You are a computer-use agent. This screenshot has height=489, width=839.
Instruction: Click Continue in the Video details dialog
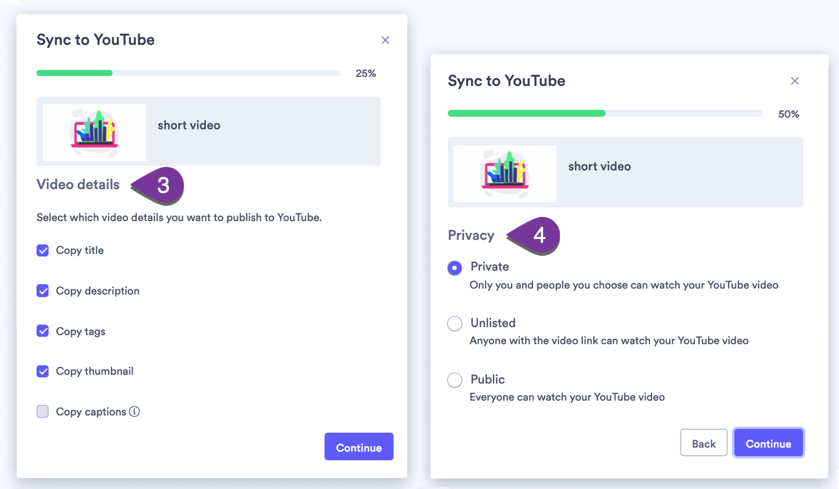[359, 447]
